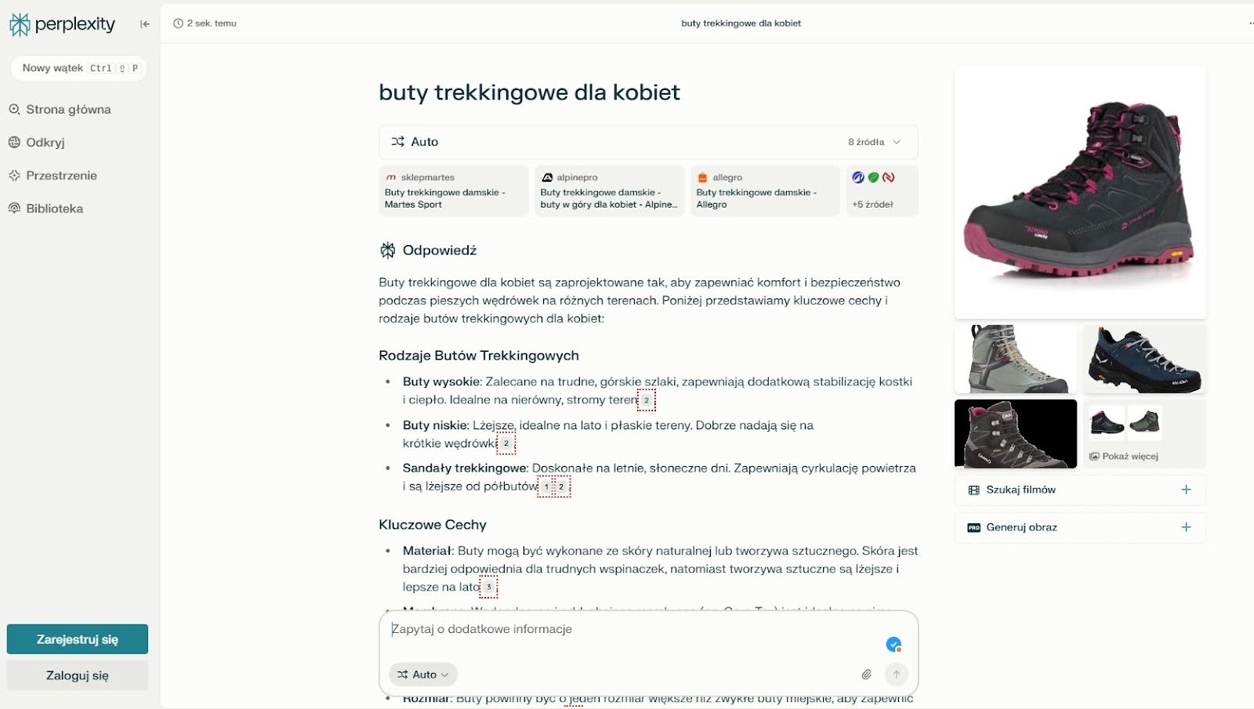Click citation 2 after krótkie wędrówki
The image size is (1254, 709).
(x=506, y=443)
